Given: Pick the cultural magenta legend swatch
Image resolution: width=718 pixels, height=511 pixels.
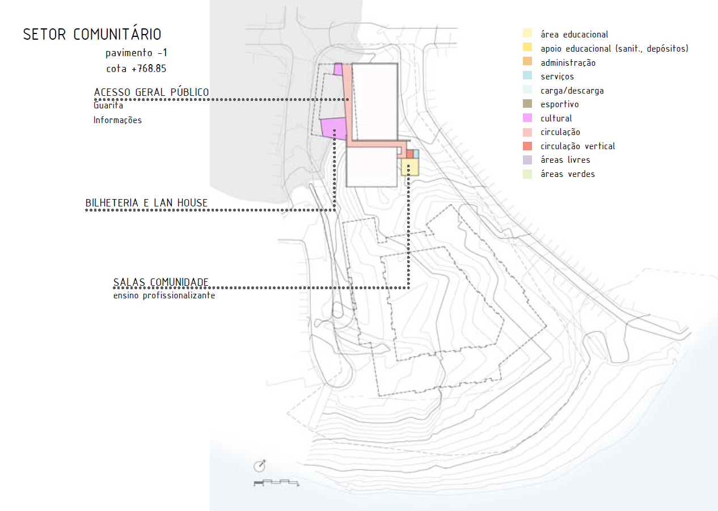Looking at the screenshot, I should (x=527, y=118).
